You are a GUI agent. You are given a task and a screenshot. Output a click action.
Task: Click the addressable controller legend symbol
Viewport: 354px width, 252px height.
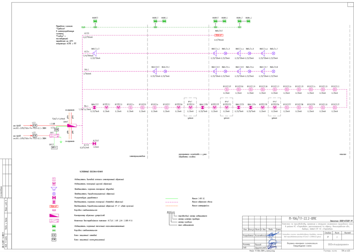[x=54, y=216]
